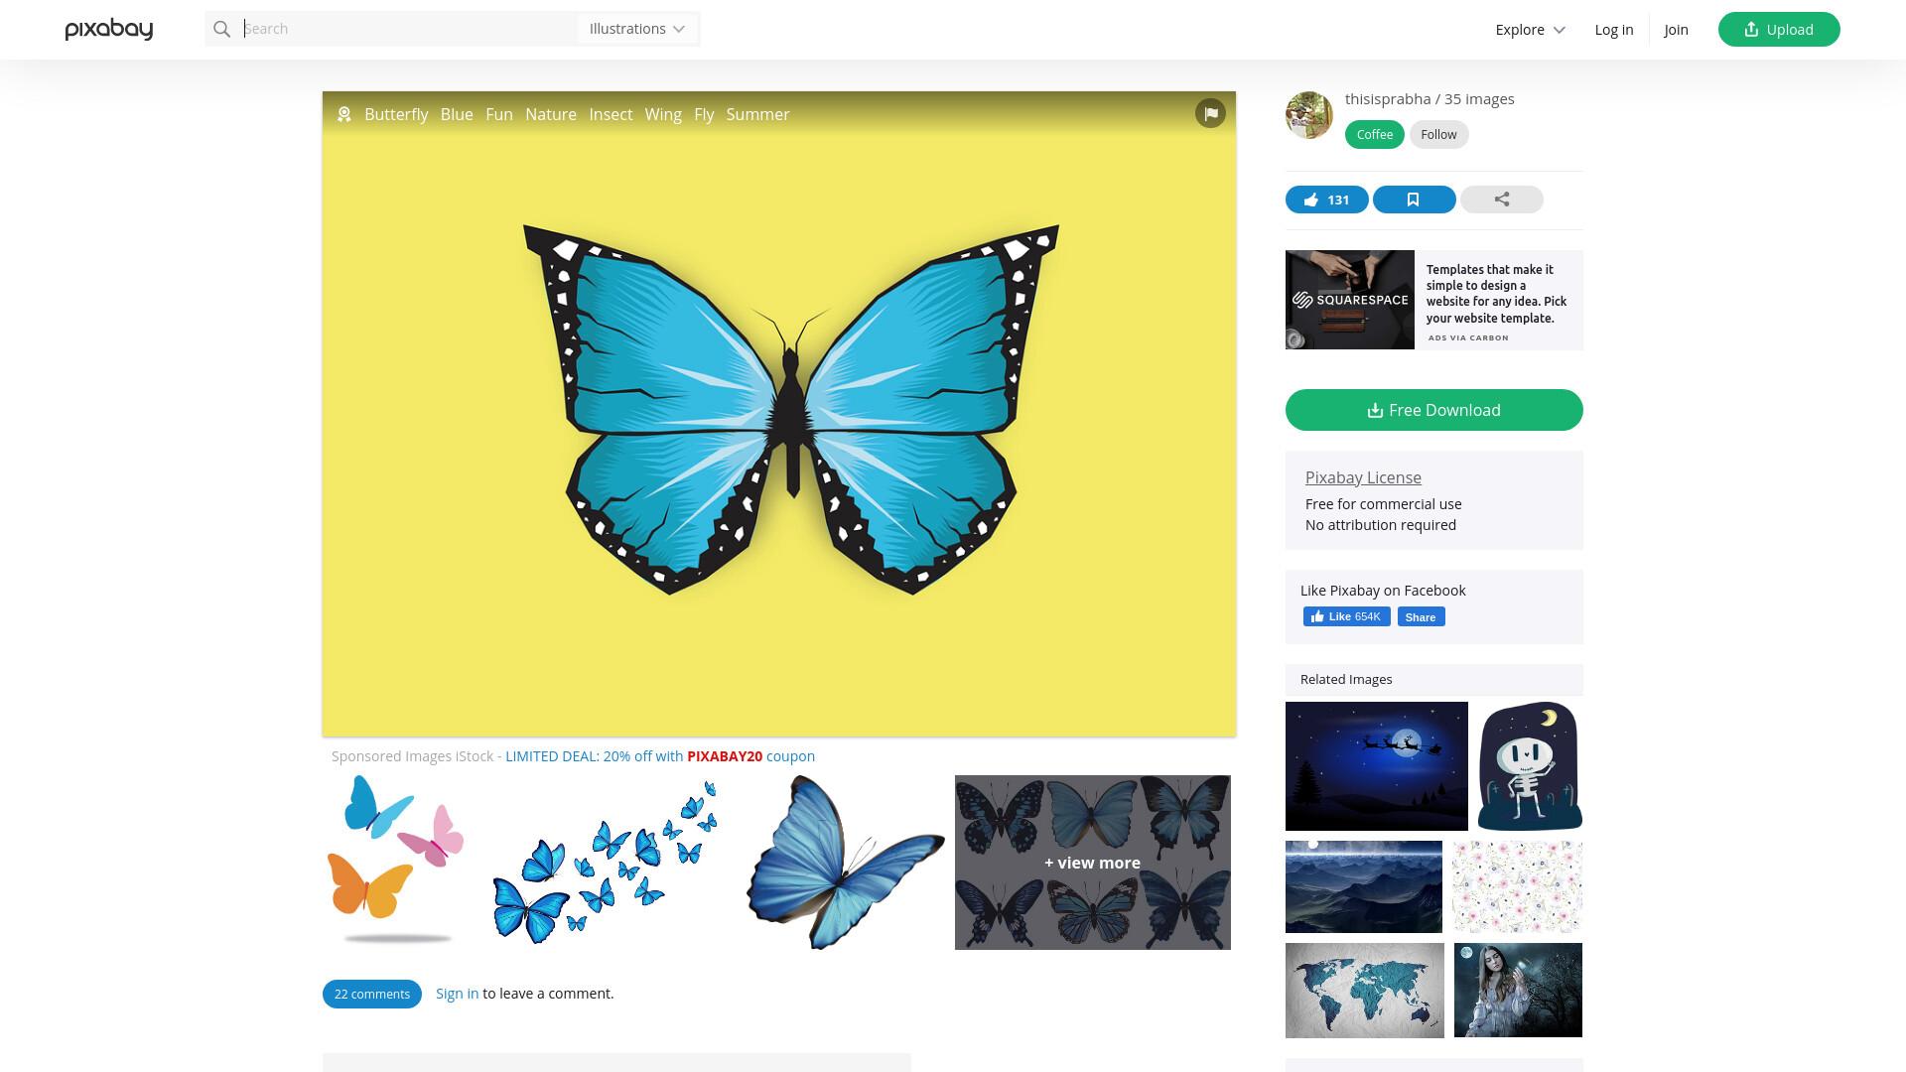Flag this image with report icon
Viewport: 1906px width, 1072px height.
tap(1210, 113)
